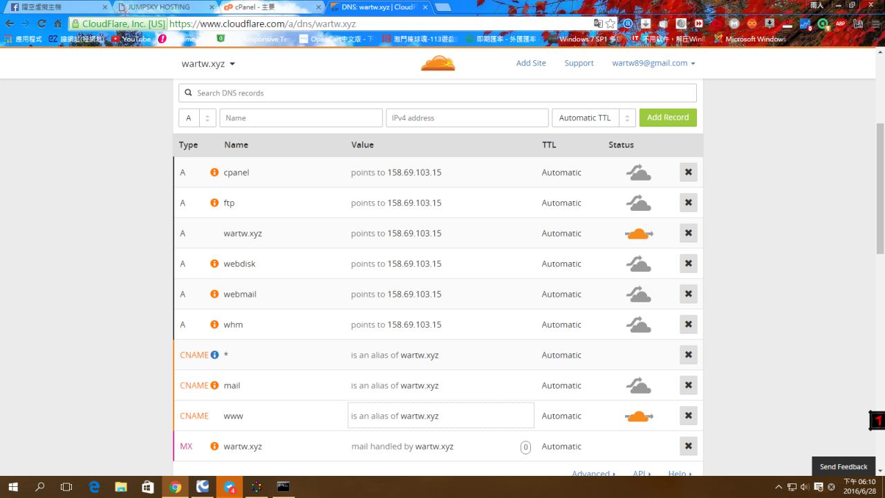Viewport: 885px width, 498px height.
Task: Switch to the cPanel browser tab
Action: (271, 7)
